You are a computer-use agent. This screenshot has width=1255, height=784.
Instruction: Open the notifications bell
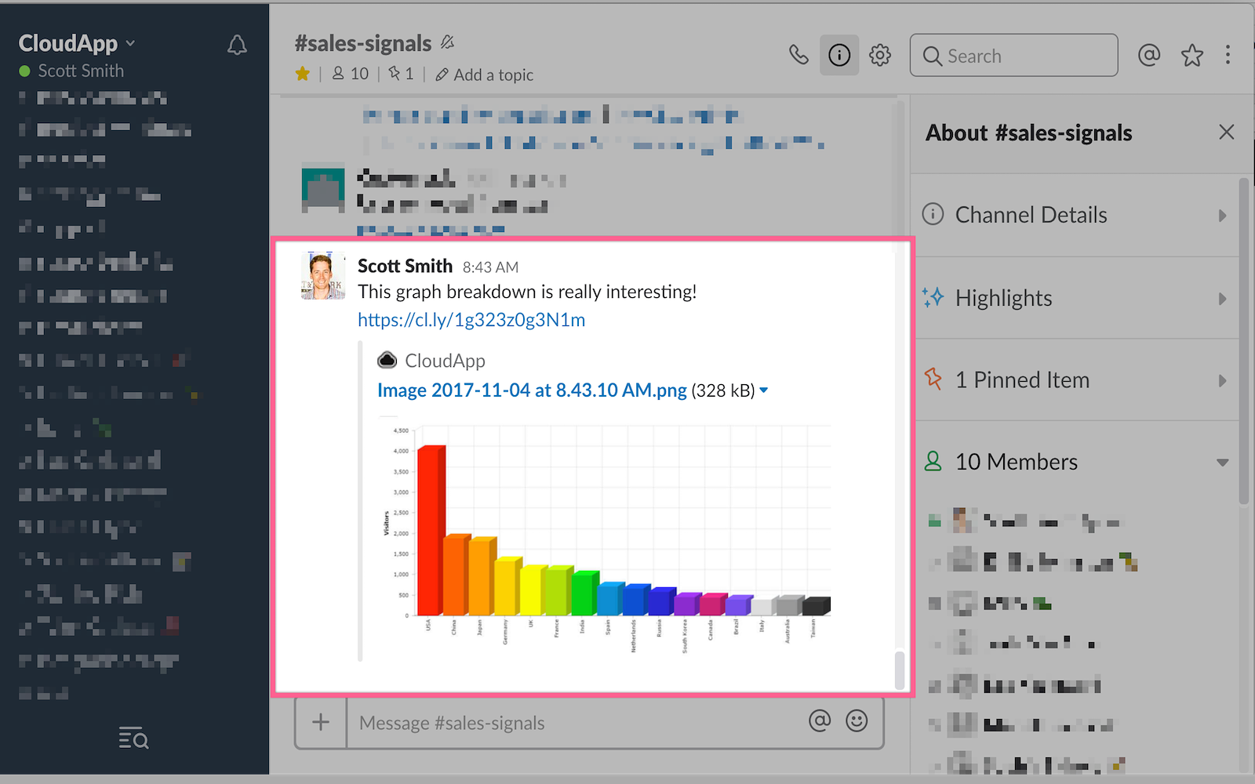pos(237,45)
